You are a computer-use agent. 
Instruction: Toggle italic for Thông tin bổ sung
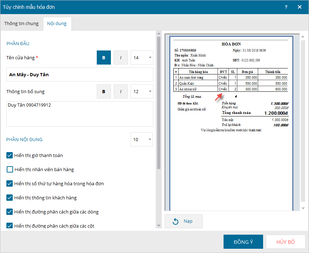[121, 91]
